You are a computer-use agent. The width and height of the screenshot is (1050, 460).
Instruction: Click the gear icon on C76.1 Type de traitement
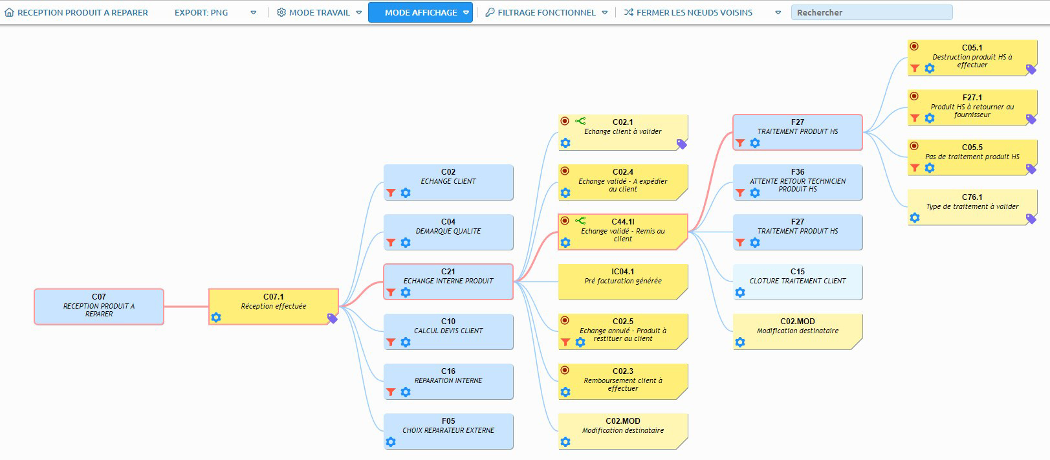915,218
